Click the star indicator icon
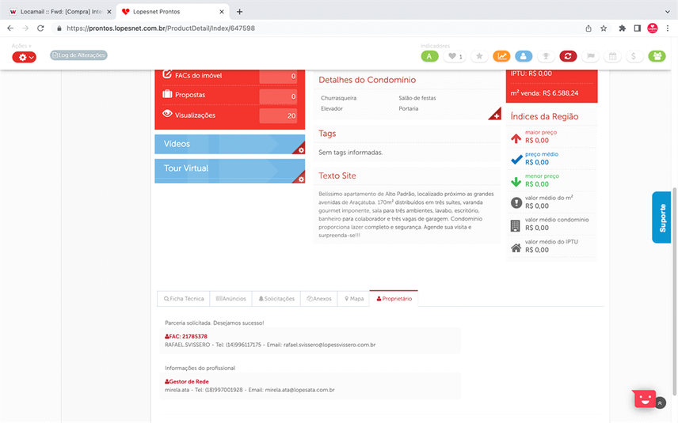This screenshot has width=678, height=423. pyautogui.click(x=479, y=56)
